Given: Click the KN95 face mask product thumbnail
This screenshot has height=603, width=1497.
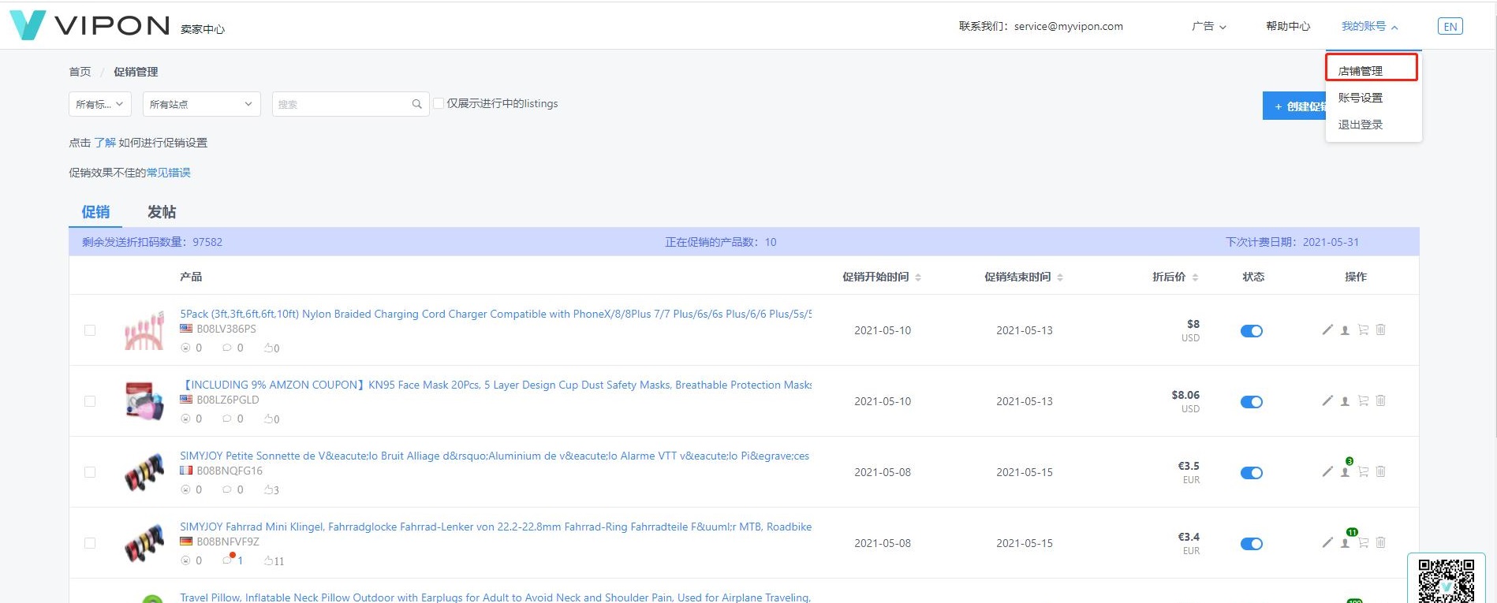Looking at the screenshot, I should click(x=144, y=401).
